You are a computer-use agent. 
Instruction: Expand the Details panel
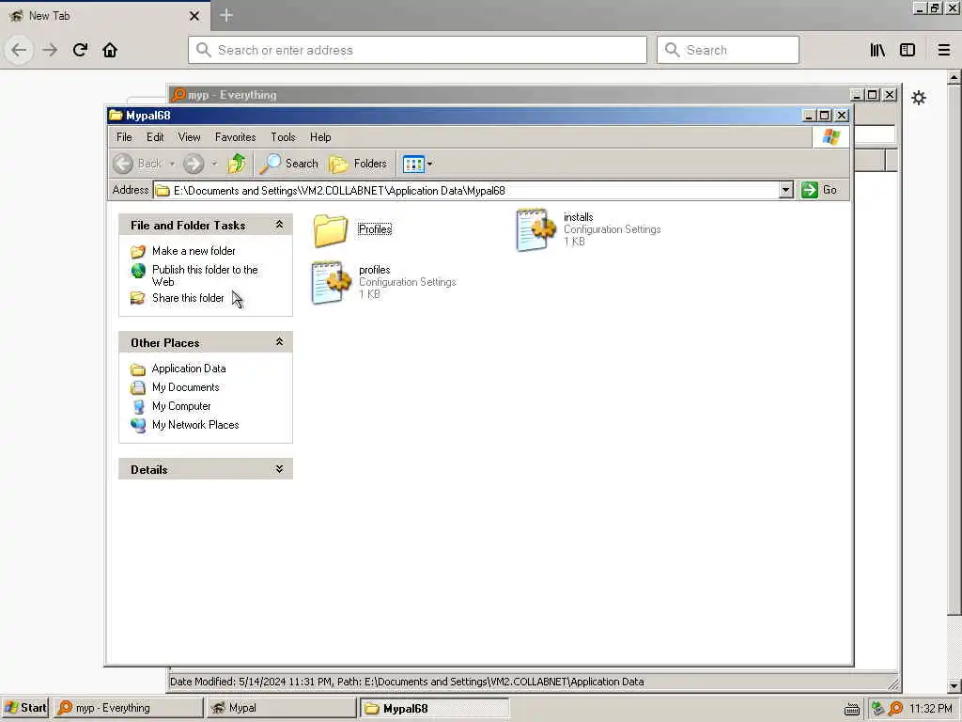pyautogui.click(x=279, y=469)
